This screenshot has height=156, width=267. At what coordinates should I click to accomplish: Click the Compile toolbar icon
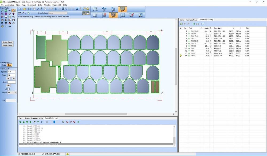[x=123, y=15]
